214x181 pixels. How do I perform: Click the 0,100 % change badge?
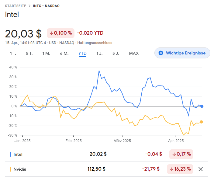(60, 33)
